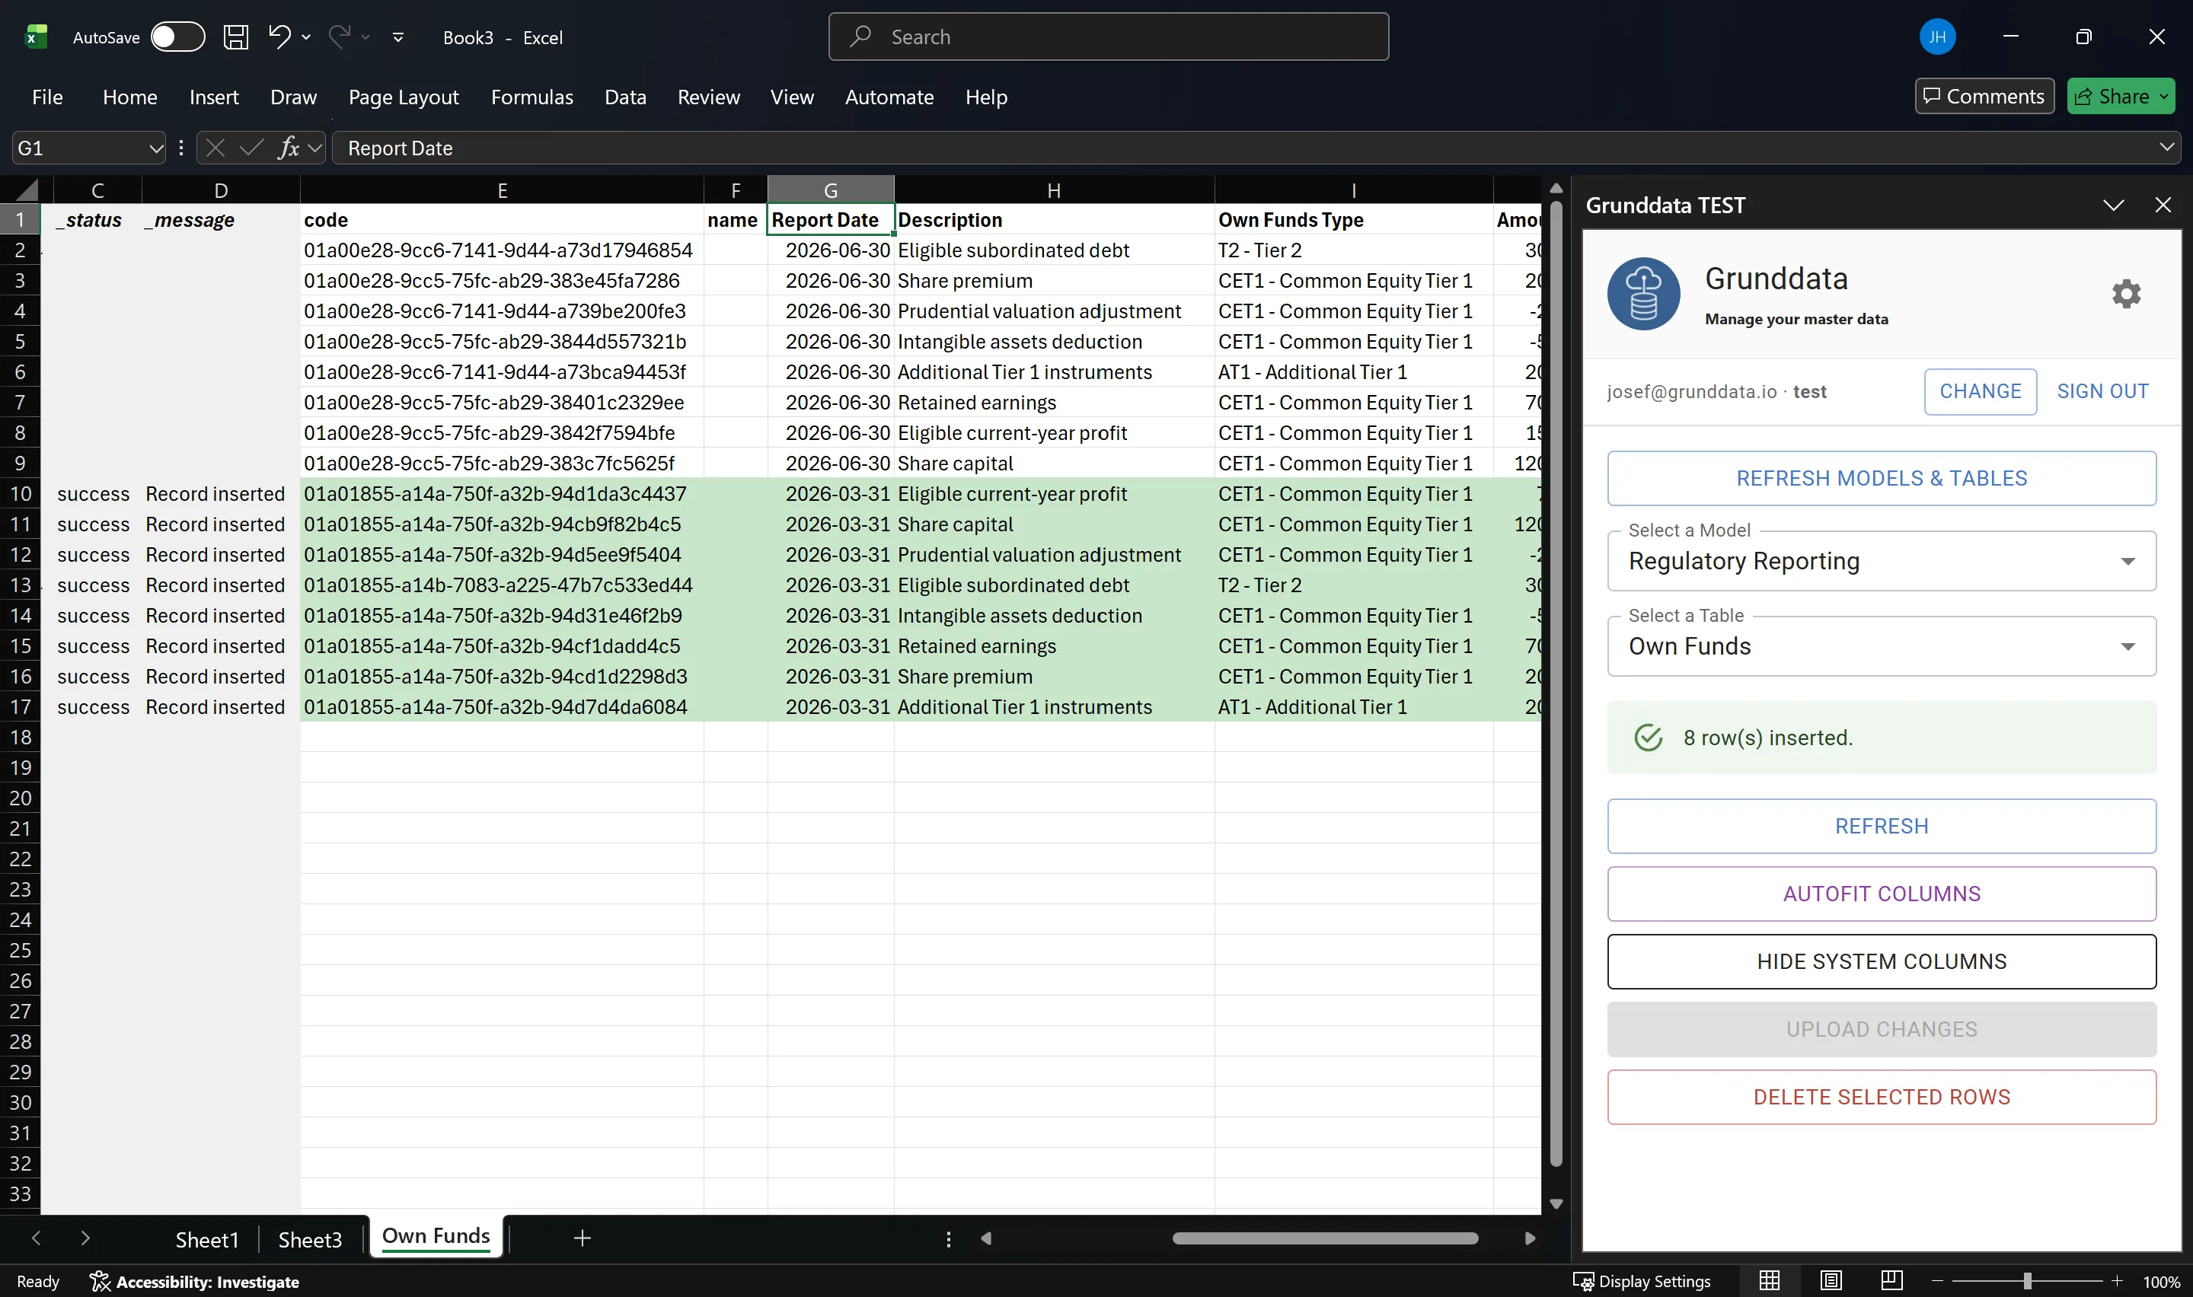Viewport: 2193px width, 1297px height.
Task: Open the Name Box dropdown arrow
Action: click(x=155, y=148)
